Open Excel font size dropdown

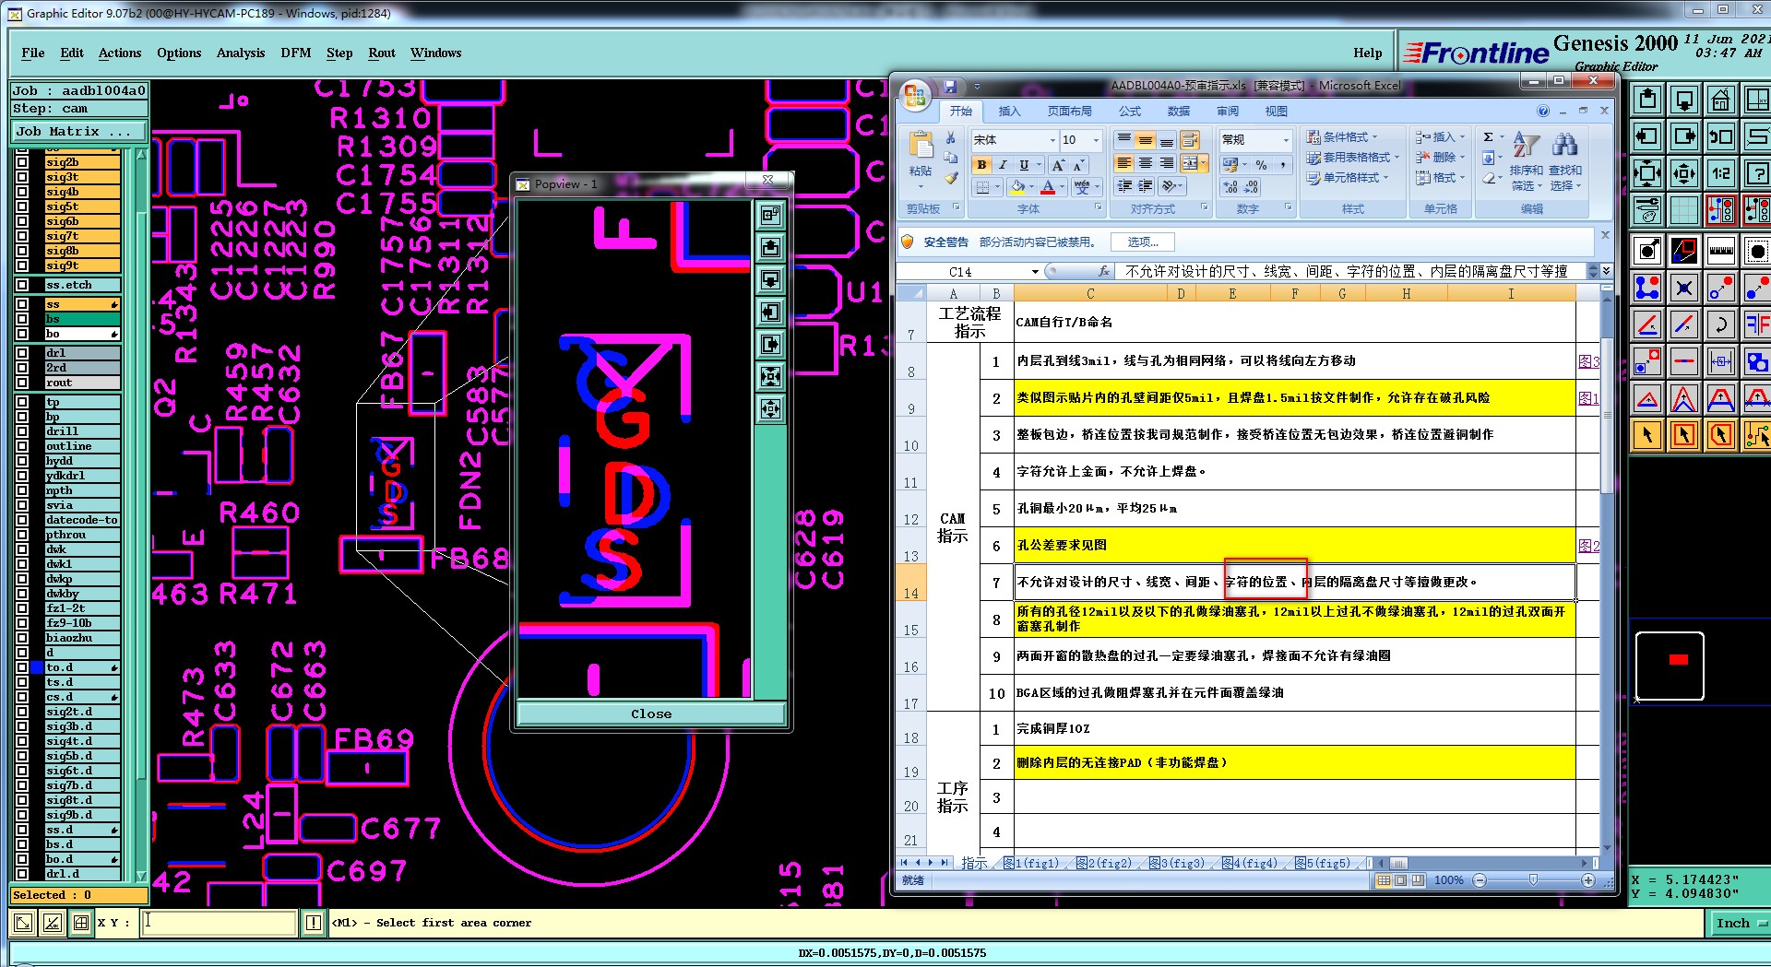click(1096, 140)
